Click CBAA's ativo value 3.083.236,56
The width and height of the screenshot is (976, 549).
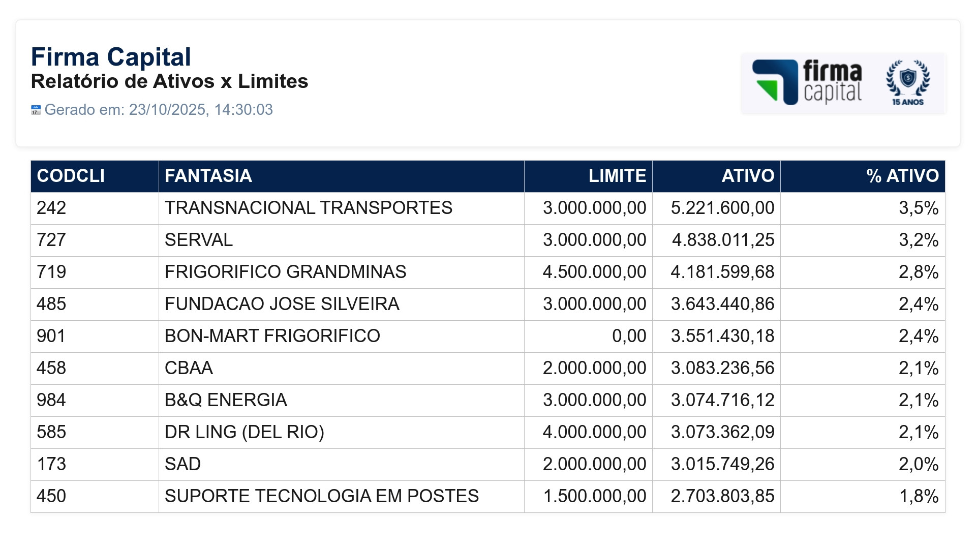[x=722, y=368]
